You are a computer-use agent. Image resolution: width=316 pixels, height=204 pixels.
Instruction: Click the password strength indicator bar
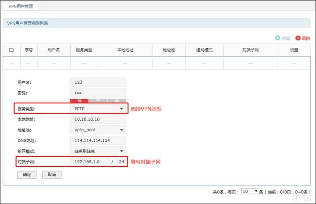pos(98,100)
